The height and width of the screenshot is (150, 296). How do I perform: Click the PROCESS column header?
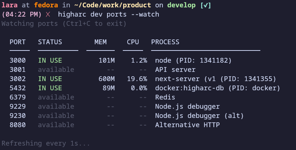[165, 42]
